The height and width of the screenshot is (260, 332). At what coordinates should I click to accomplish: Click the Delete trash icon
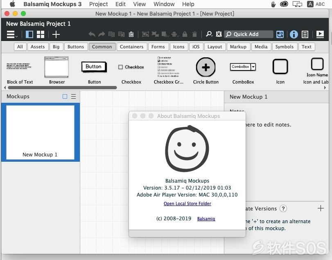[194, 34]
